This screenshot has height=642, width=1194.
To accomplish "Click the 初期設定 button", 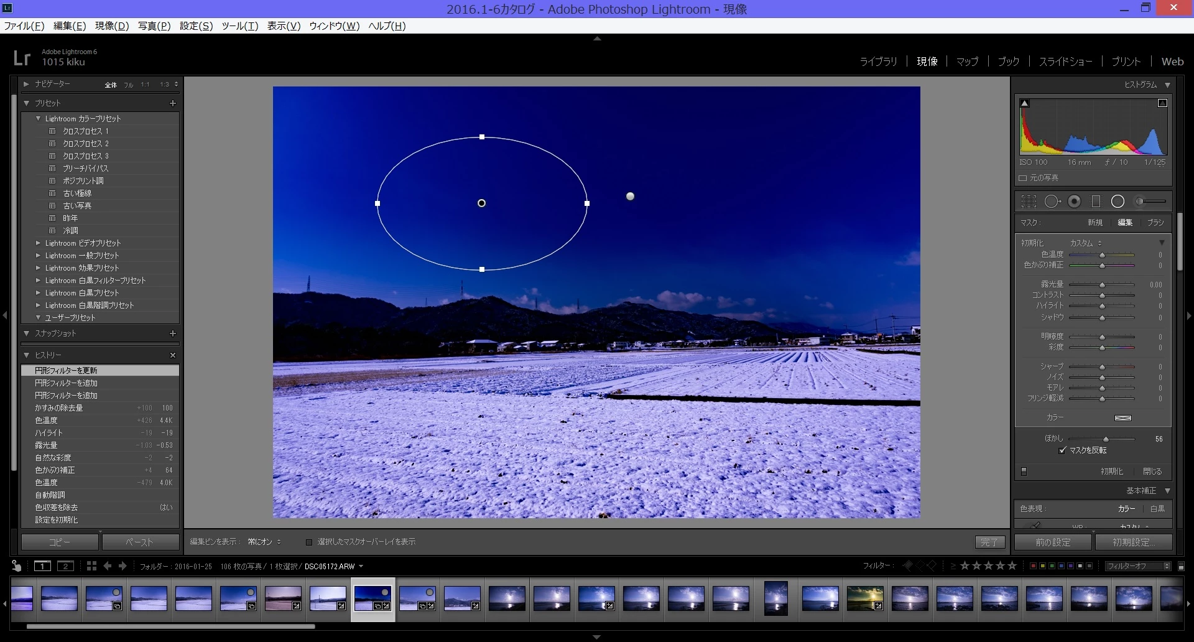I will [1134, 542].
